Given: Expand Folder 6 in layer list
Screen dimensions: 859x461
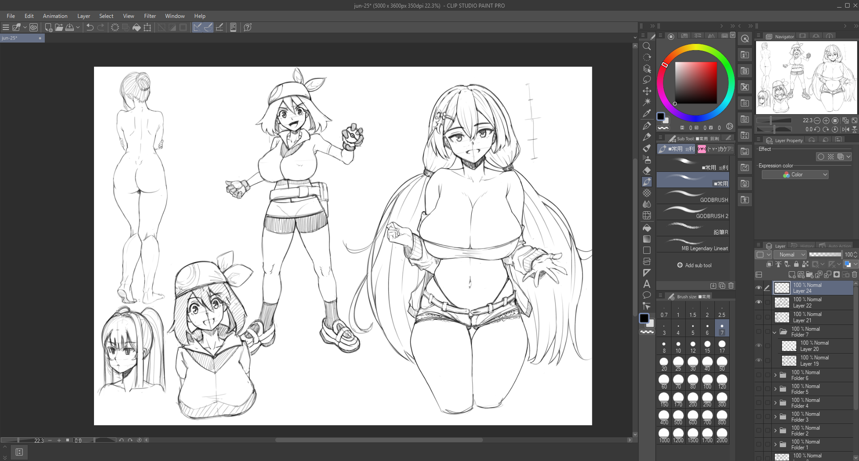Looking at the screenshot, I should pos(775,375).
